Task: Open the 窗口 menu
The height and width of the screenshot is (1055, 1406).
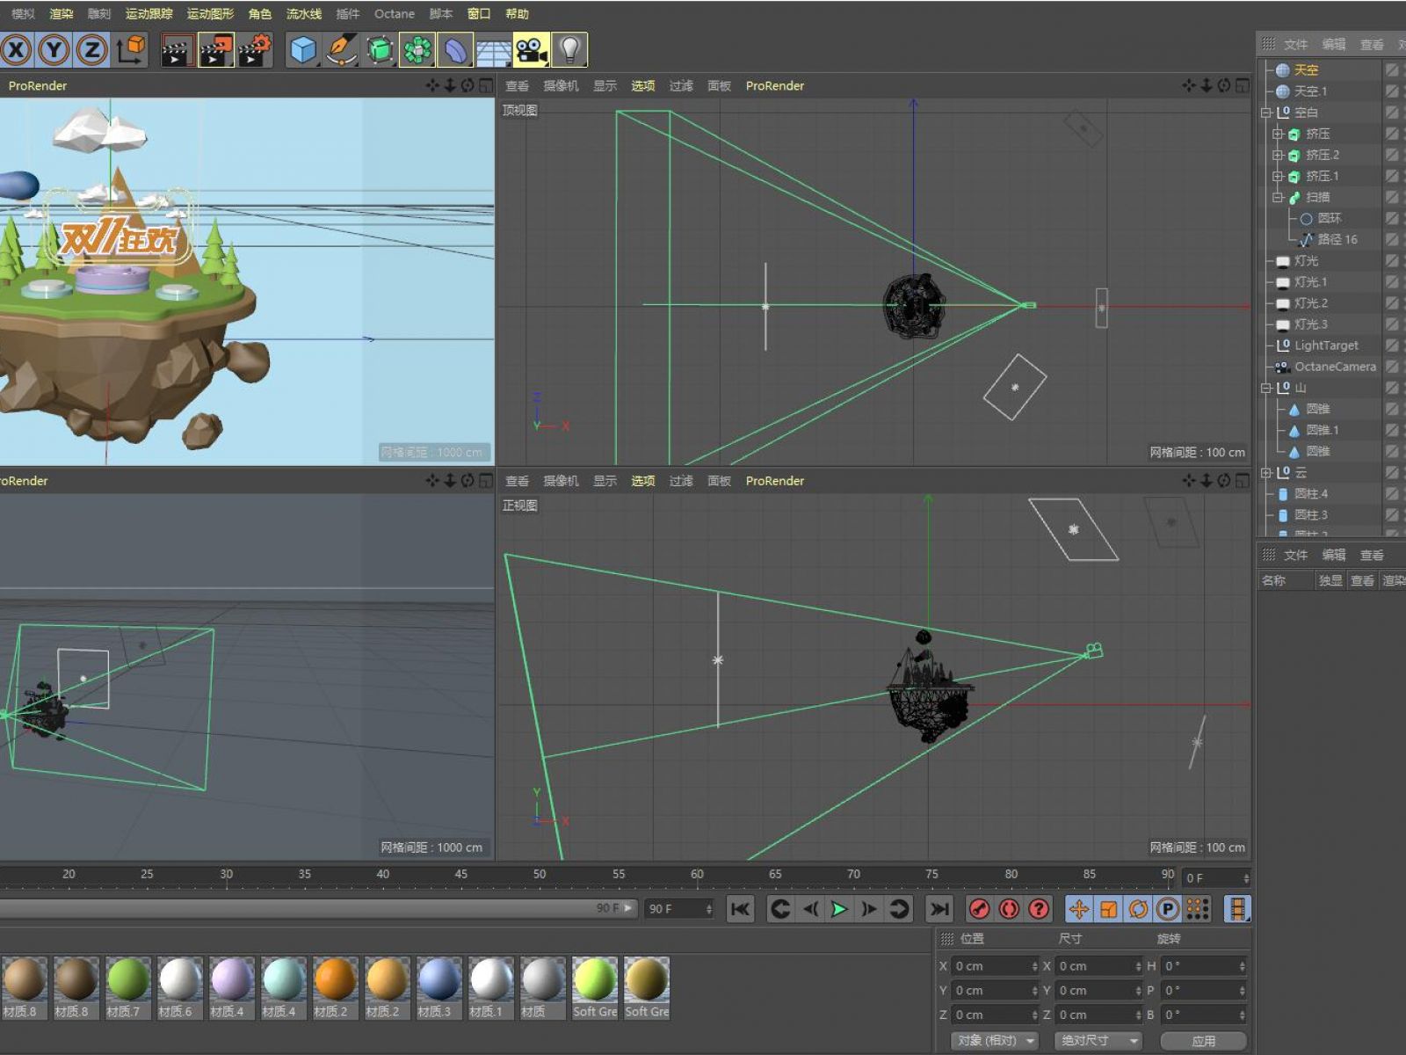Action: (x=479, y=14)
